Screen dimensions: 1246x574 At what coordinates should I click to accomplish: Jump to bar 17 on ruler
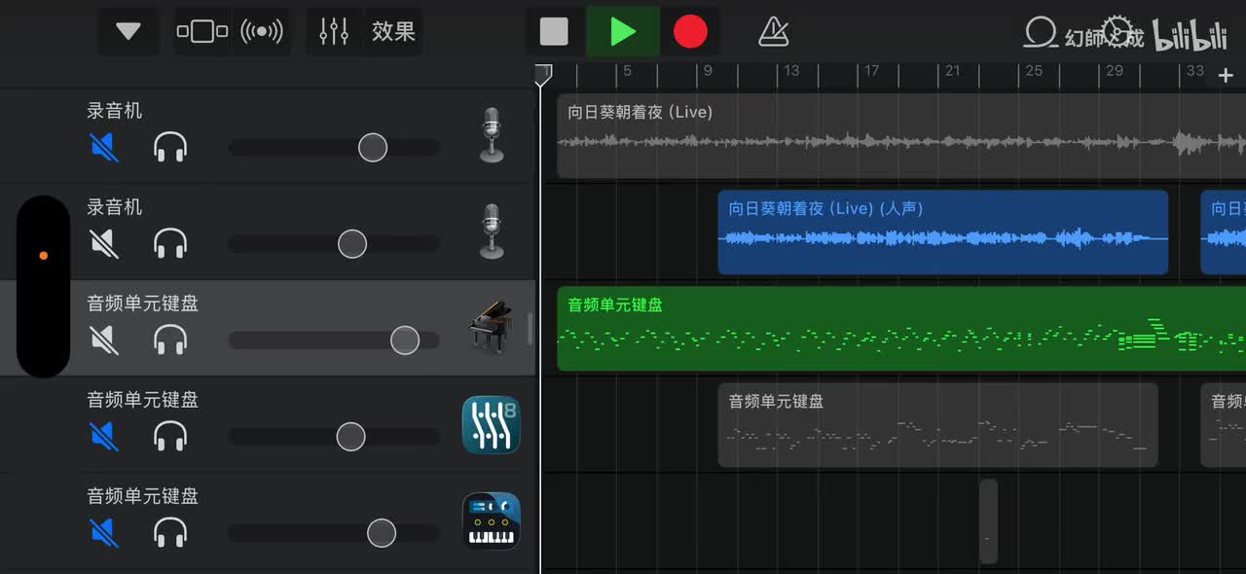tap(872, 71)
